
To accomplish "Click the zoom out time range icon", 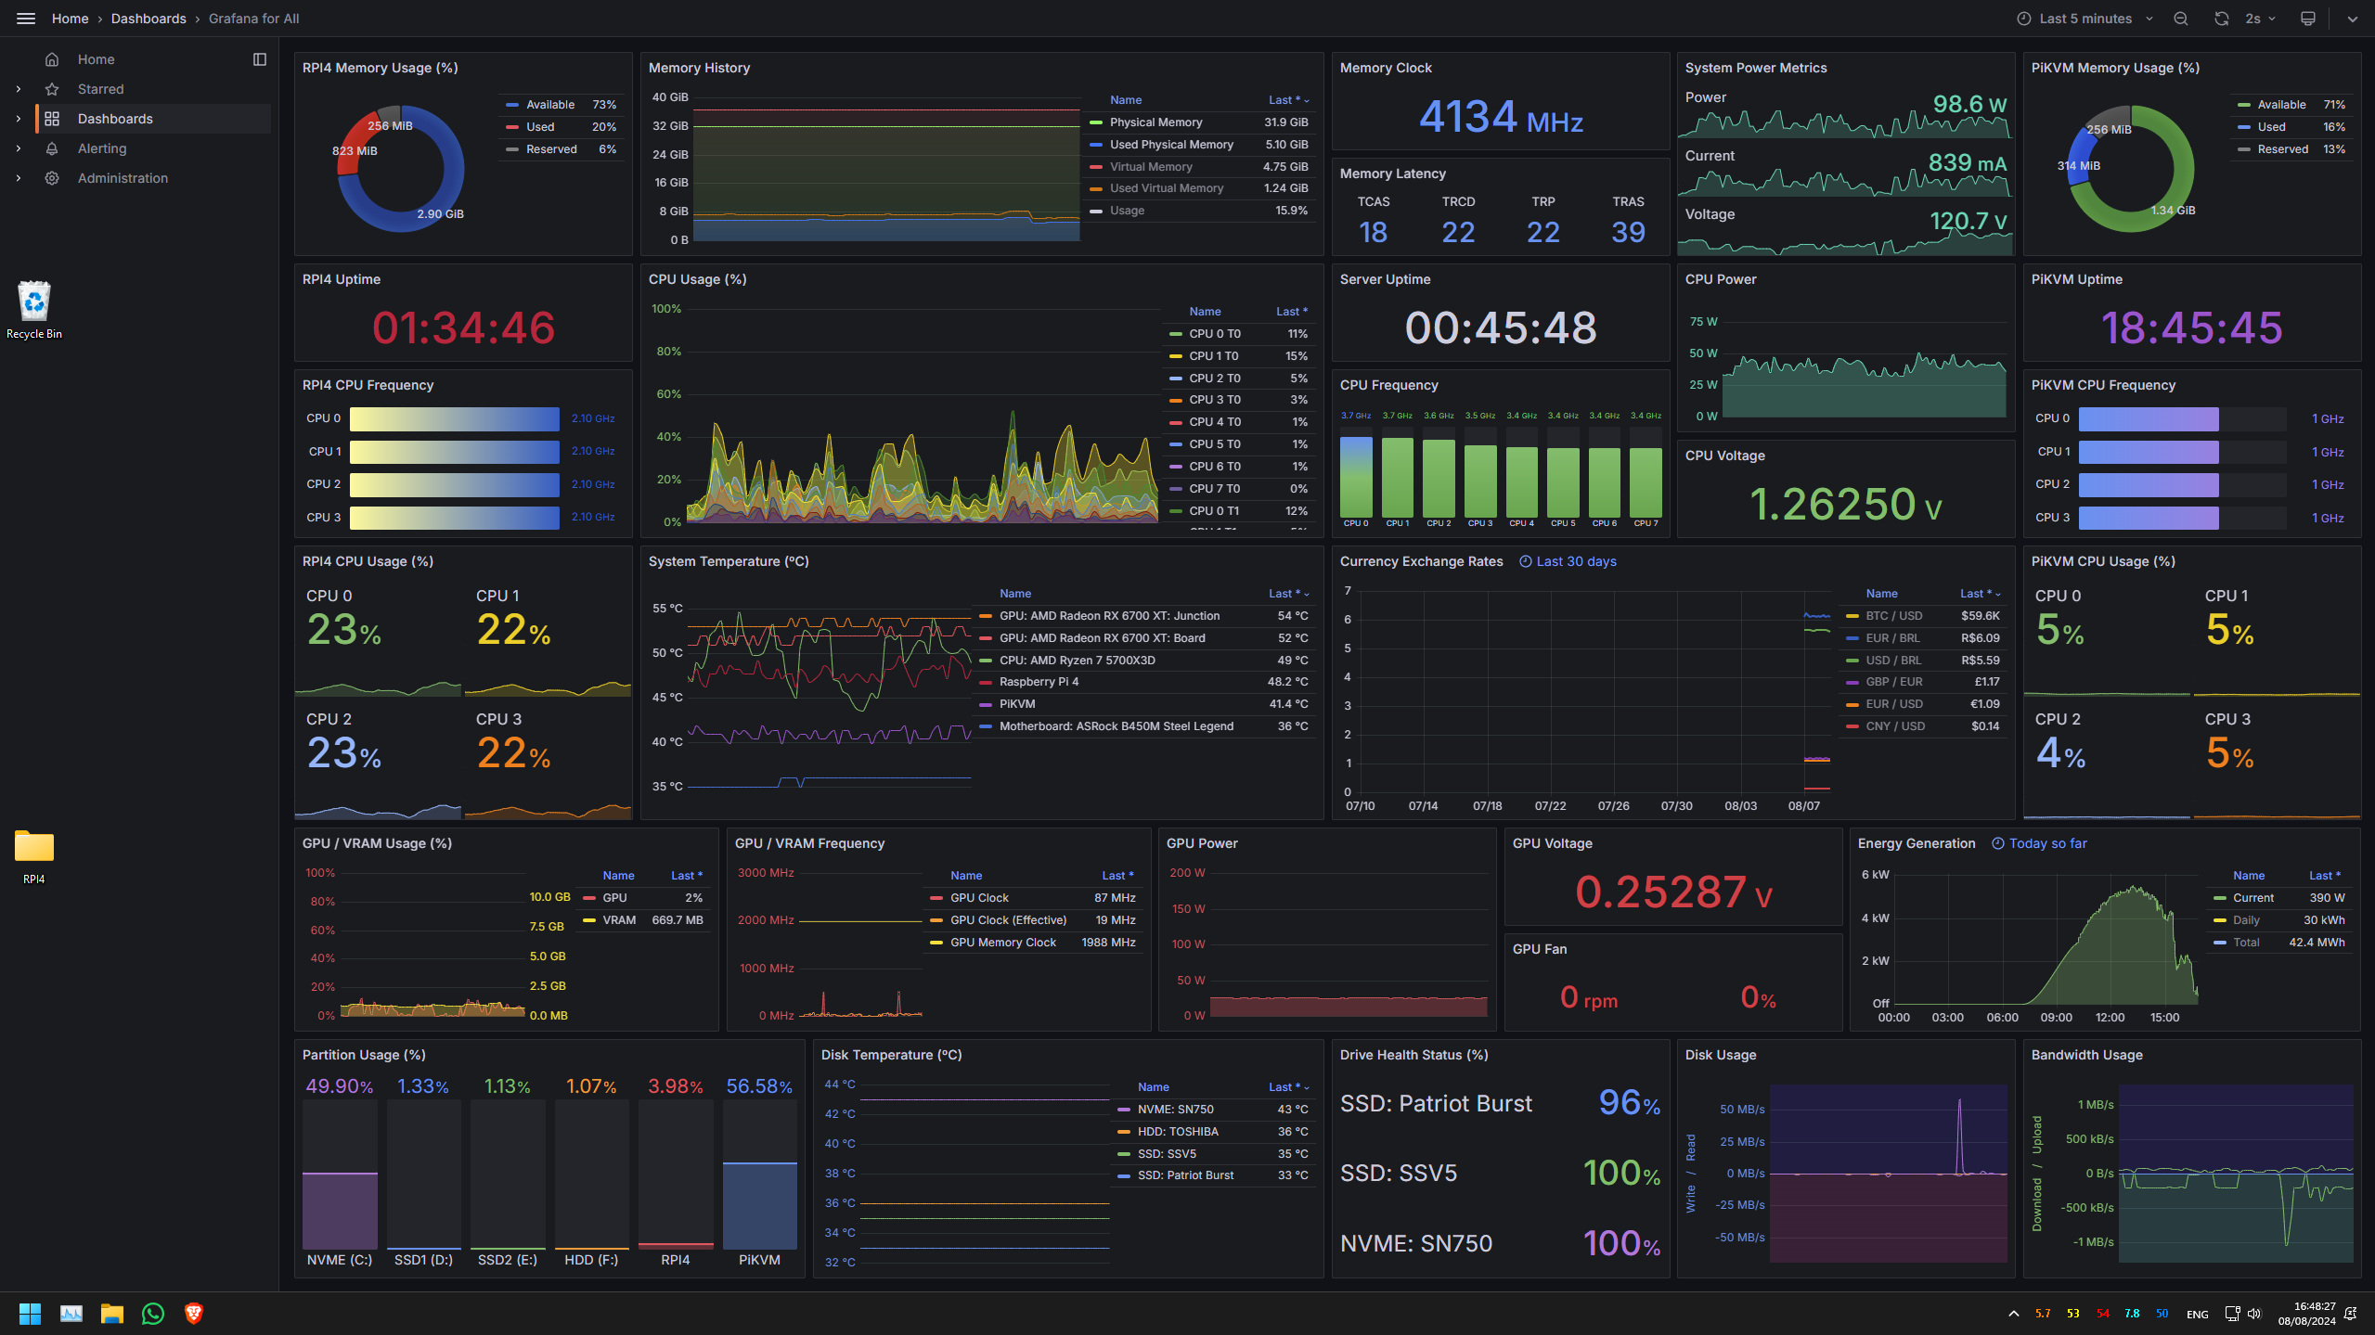I will [x=2181, y=19].
